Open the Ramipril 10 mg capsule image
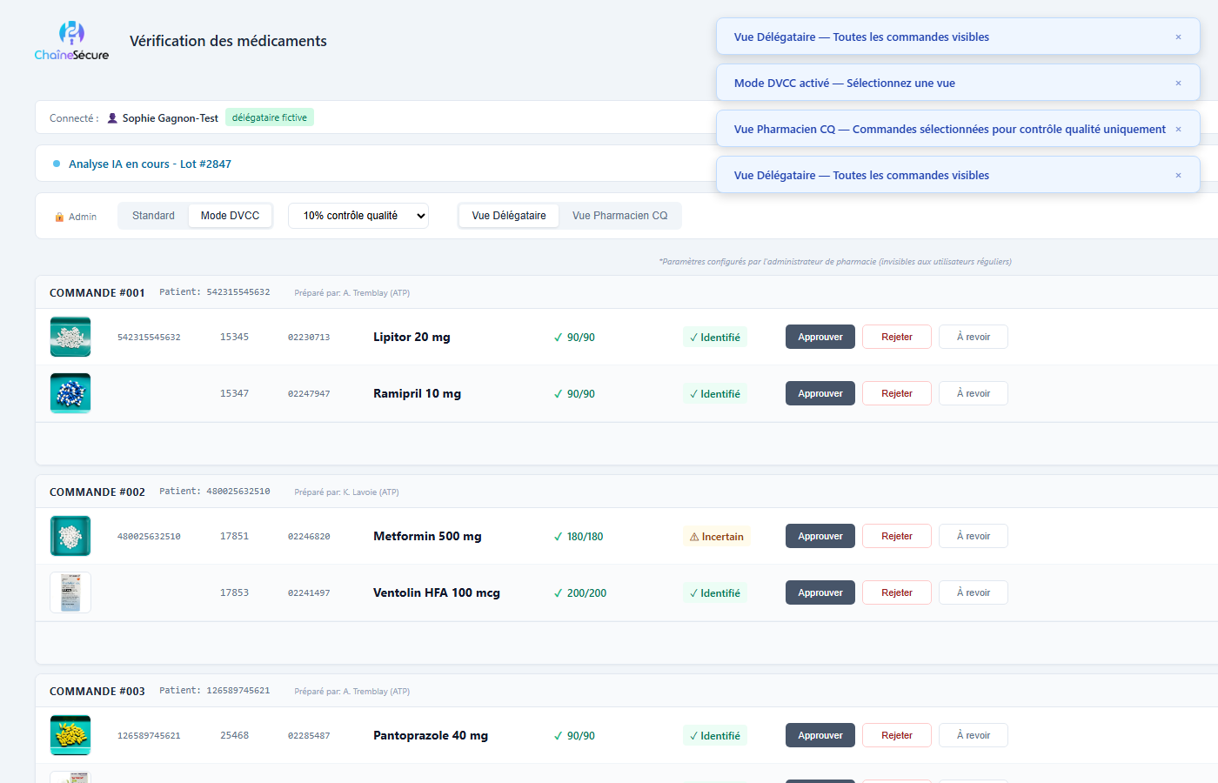The width and height of the screenshot is (1218, 783). [x=70, y=393]
